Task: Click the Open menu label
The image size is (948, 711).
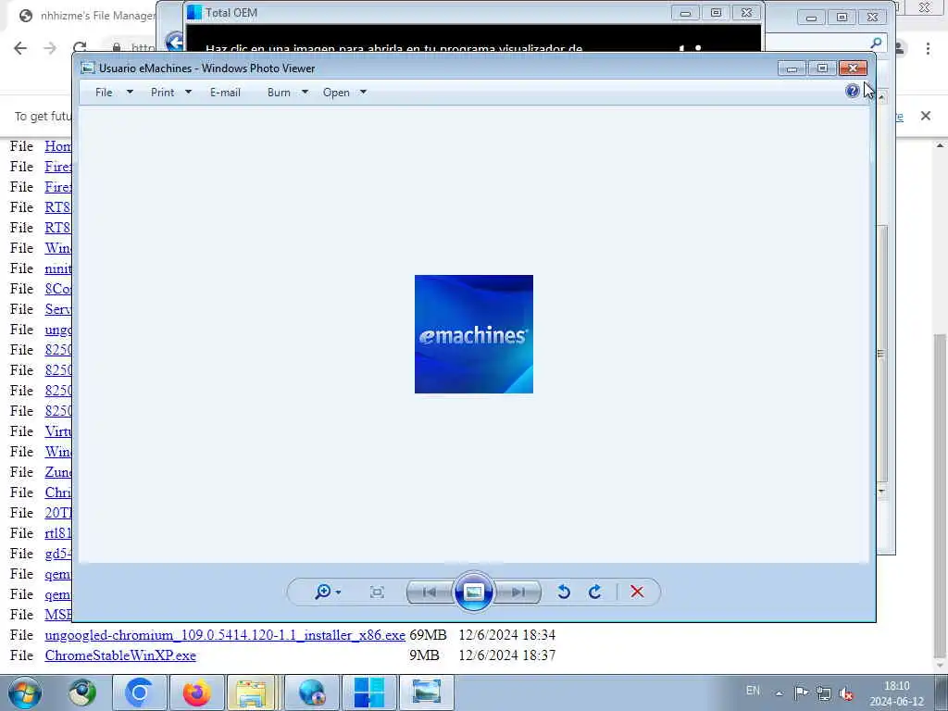Action: click(336, 93)
